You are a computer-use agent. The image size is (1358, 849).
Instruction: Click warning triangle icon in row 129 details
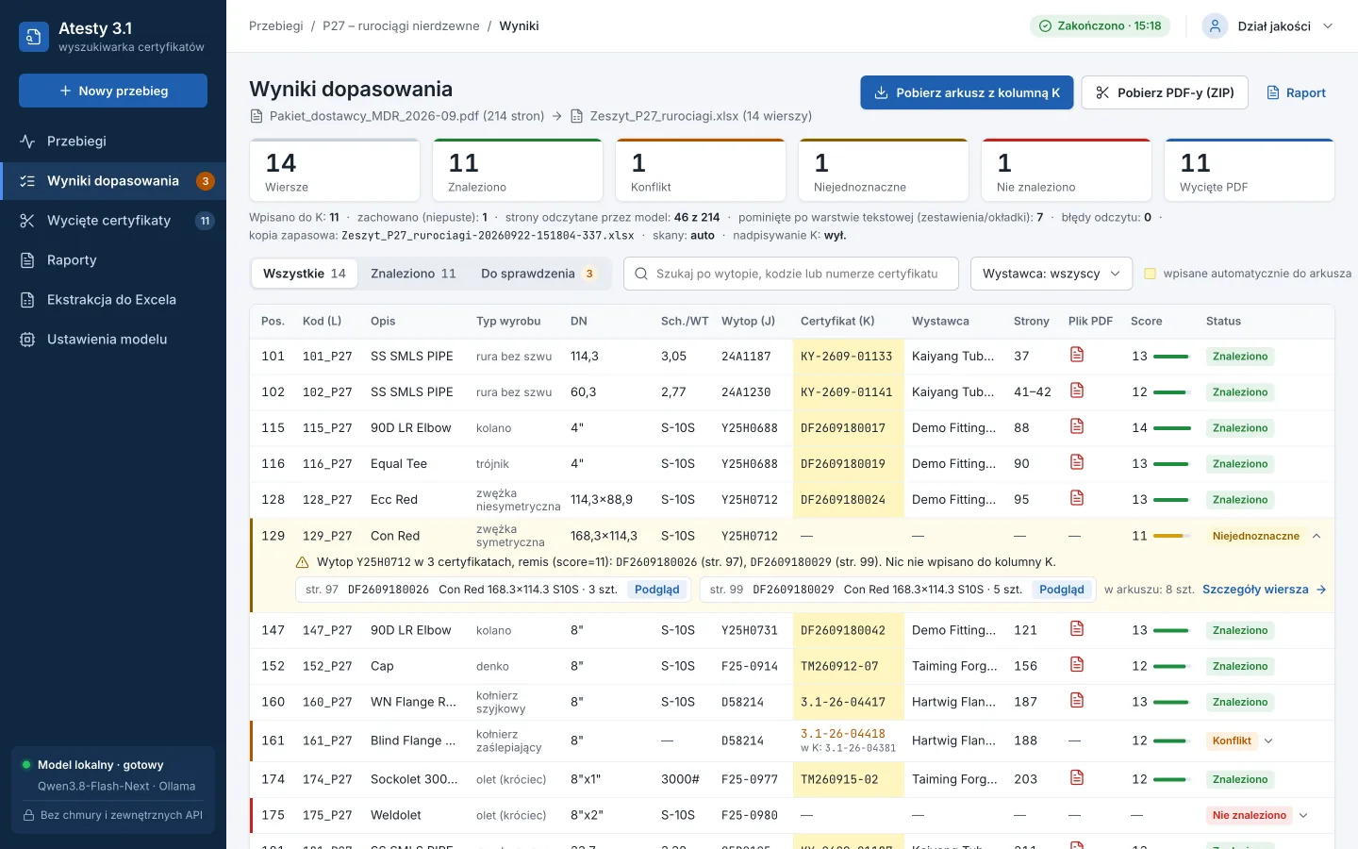(303, 562)
